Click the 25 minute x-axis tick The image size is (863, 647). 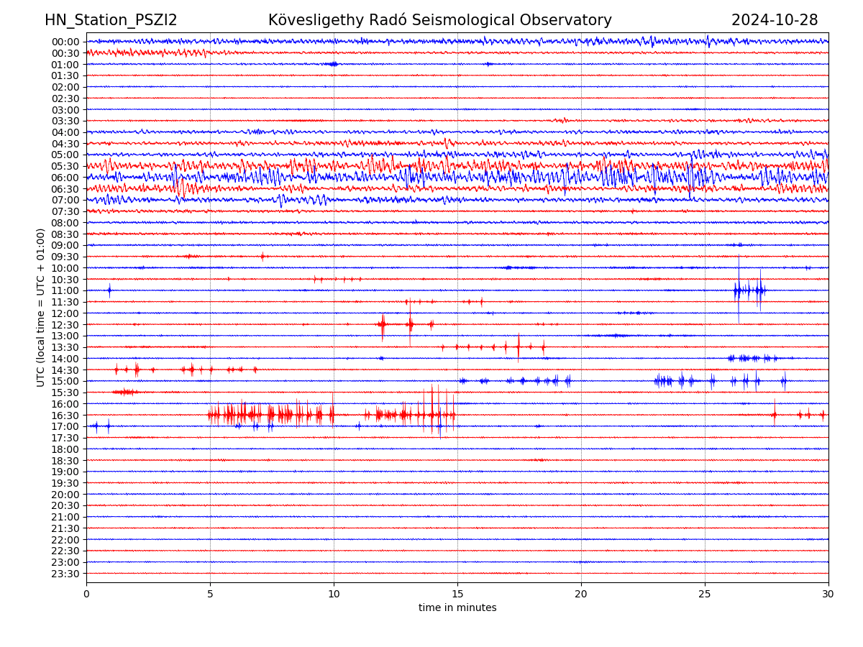tap(705, 594)
